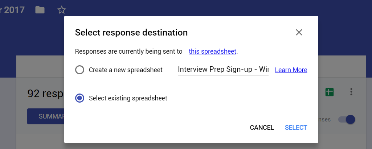
Task: Toggle the accepting responses switch
Action: (x=347, y=119)
